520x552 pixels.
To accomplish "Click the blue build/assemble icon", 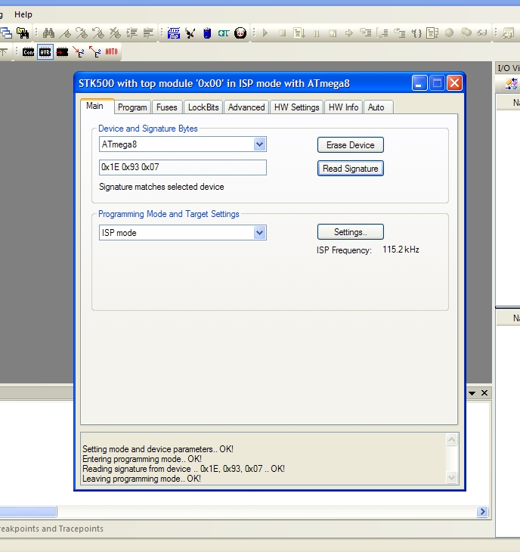I will click(174, 33).
